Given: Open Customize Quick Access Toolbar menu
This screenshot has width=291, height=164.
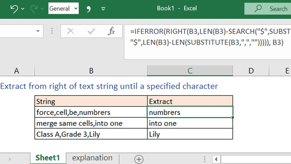Looking at the screenshot, I should point(103,8).
